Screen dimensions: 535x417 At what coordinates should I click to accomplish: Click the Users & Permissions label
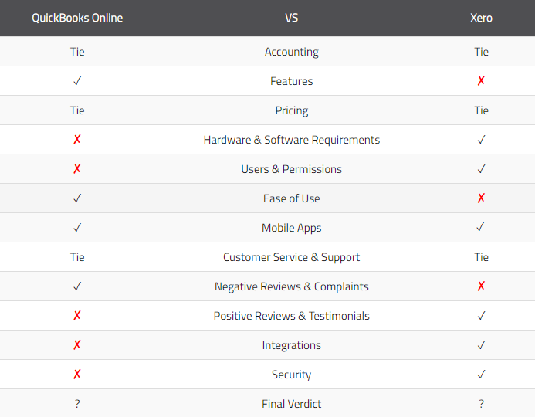[291, 169]
